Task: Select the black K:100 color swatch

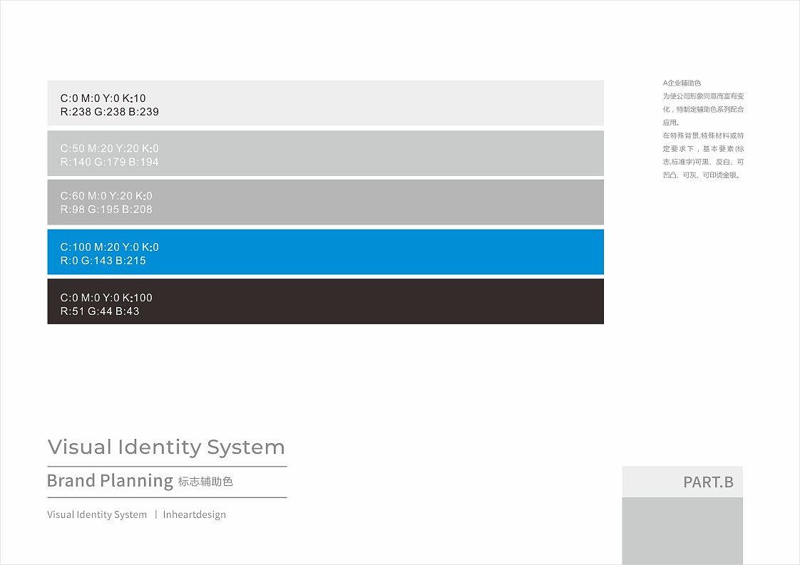Action: pyautogui.click(x=326, y=301)
